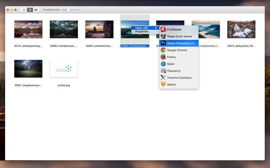This screenshot has width=270, height=168.
Task: Toggle the eye preview mode
Action: pyautogui.click(x=36, y=10)
